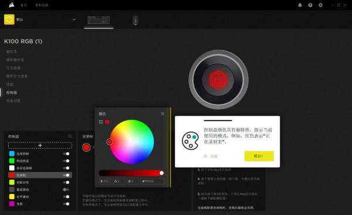Click the K100 RGB (1) device title
This screenshot has width=352, height=215.
point(23,41)
